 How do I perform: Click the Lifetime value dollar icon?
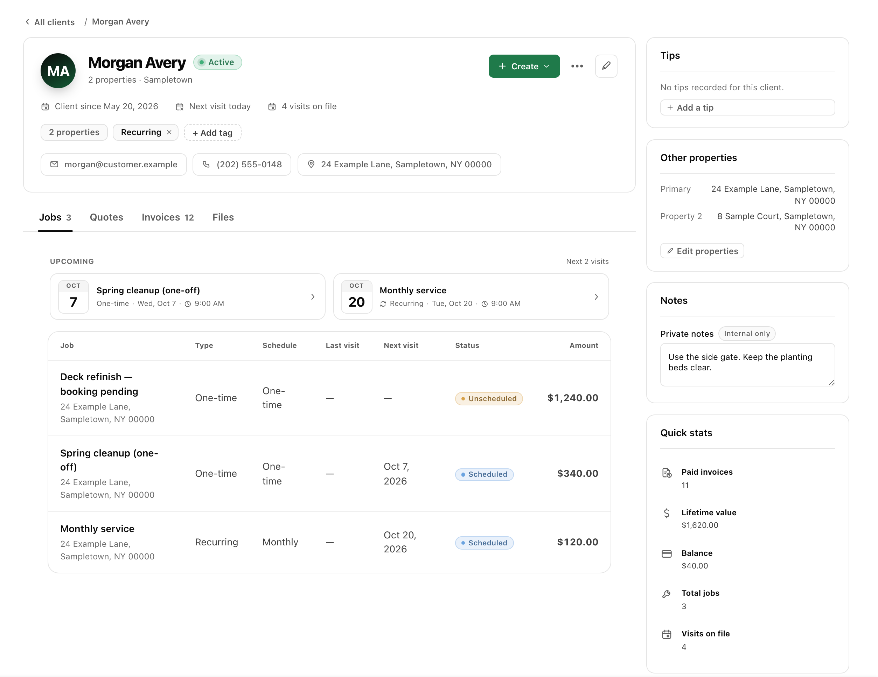pyautogui.click(x=667, y=514)
